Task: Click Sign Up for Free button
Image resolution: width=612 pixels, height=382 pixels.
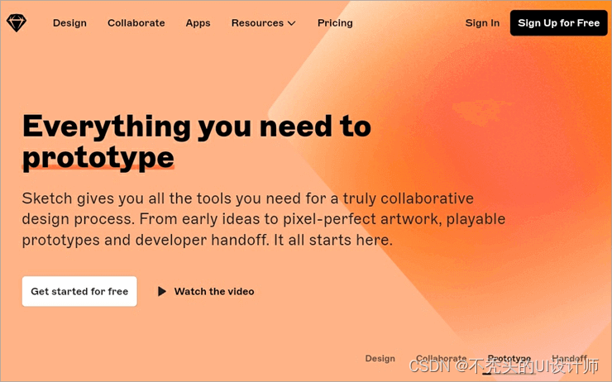Action: click(x=558, y=23)
